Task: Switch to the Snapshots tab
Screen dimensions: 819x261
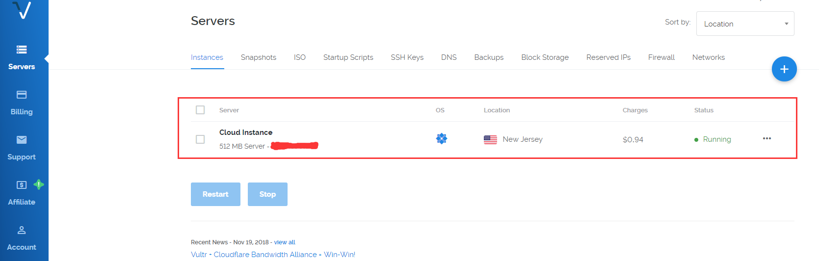Action: tap(259, 57)
